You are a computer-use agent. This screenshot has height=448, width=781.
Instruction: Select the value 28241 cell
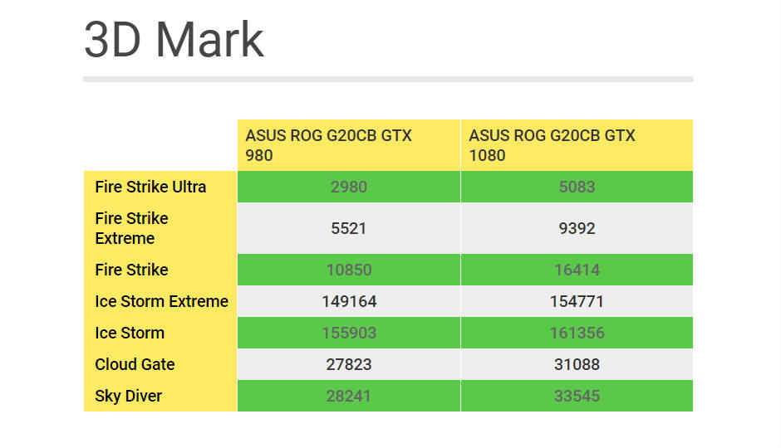tap(349, 396)
